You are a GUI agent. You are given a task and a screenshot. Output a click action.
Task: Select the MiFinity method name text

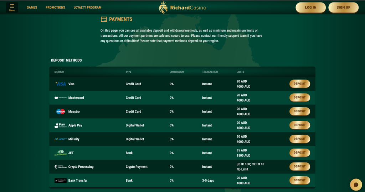pyautogui.click(x=74, y=139)
